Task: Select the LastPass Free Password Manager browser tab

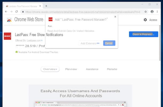Action: tap(24, 6)
